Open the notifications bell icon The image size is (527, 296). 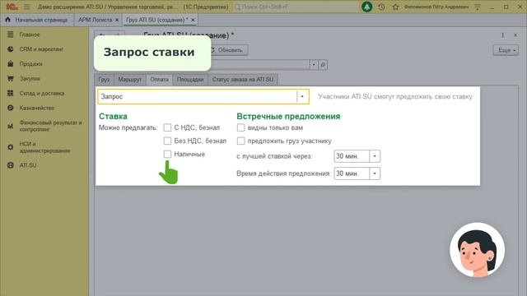(366, 7)
